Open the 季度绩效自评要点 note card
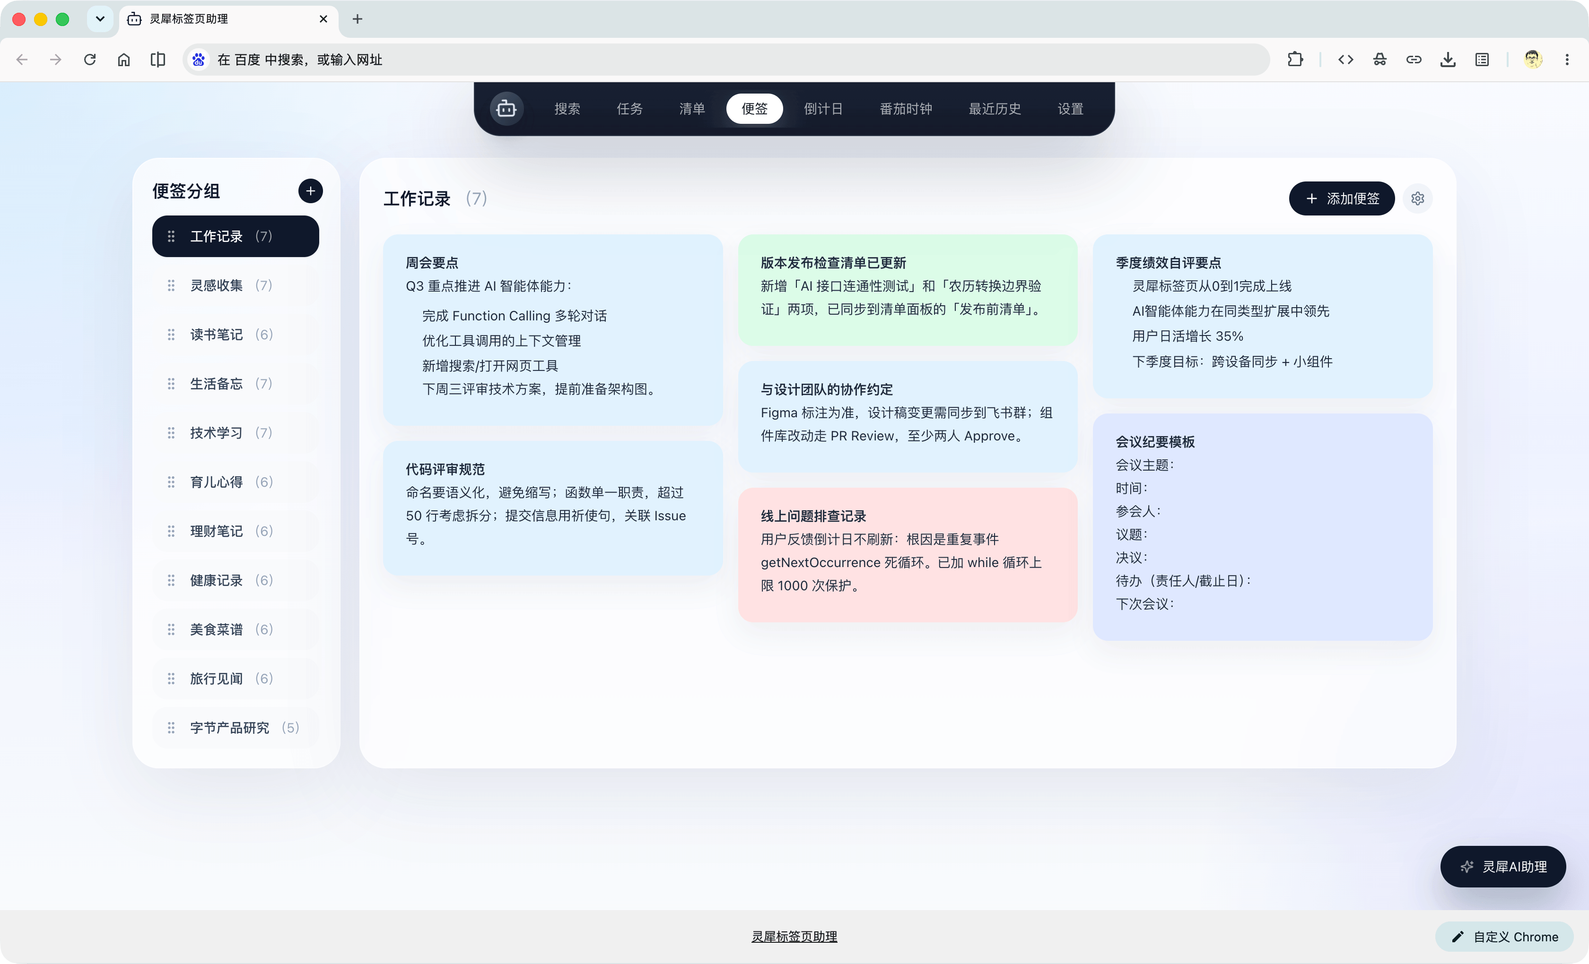 [1262, 317]
